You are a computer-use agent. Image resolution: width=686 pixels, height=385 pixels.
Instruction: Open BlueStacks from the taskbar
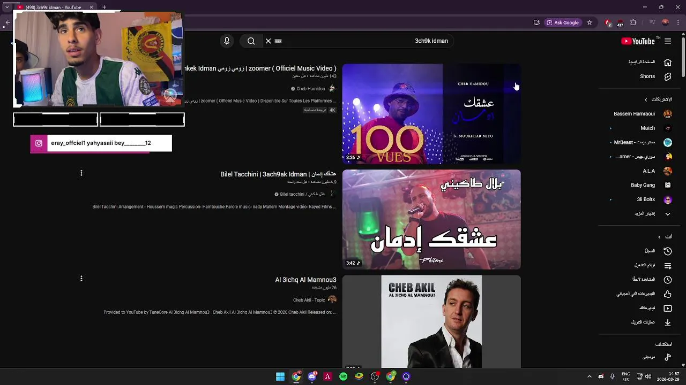[359, 376]
